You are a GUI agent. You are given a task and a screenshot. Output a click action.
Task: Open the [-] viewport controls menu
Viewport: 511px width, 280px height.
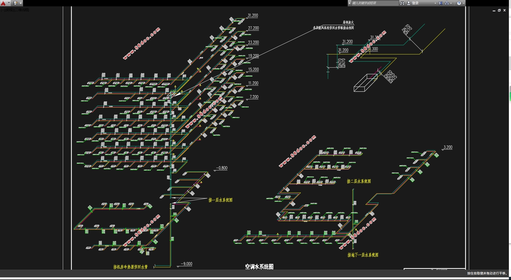2,10
